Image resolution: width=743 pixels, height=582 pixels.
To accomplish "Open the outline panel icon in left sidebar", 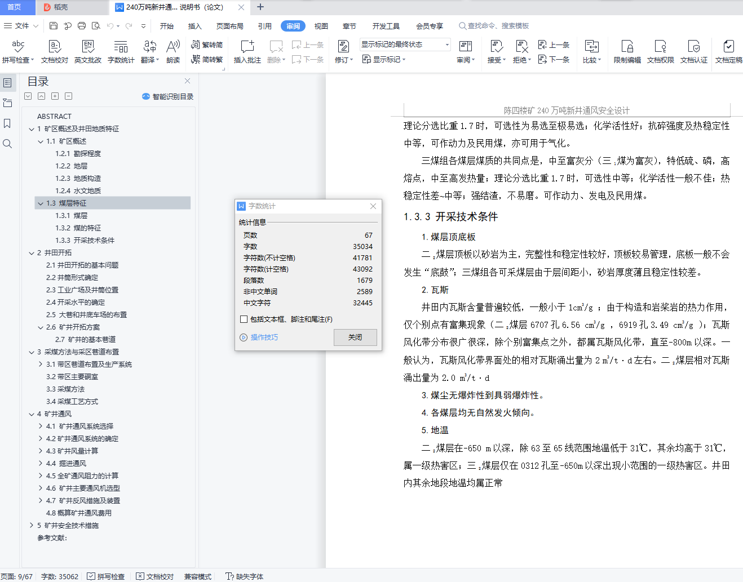I will click(7, 83).
